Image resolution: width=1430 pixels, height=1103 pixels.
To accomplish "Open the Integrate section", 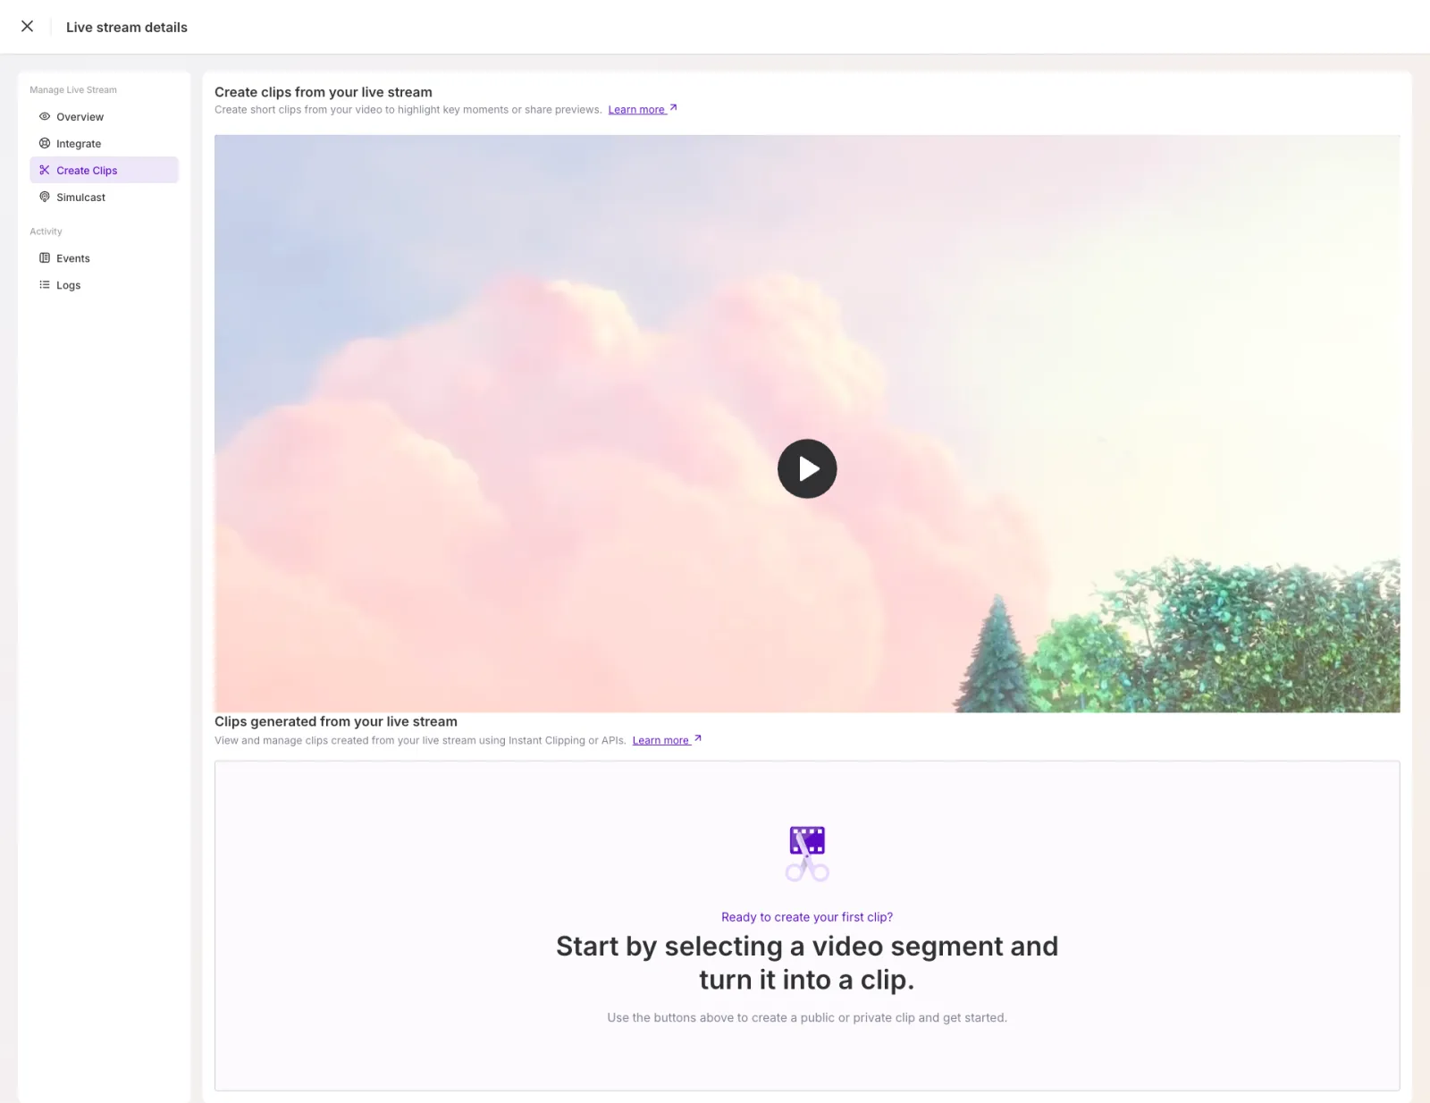I will [104, 143].
